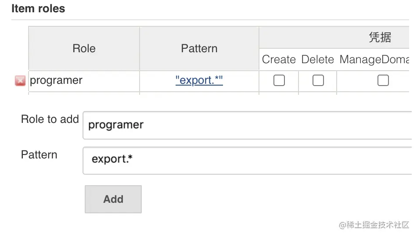The width and height of the screenshot is (417, 237).
Task: Select the Role column header
Action: [x=84, y=48]
